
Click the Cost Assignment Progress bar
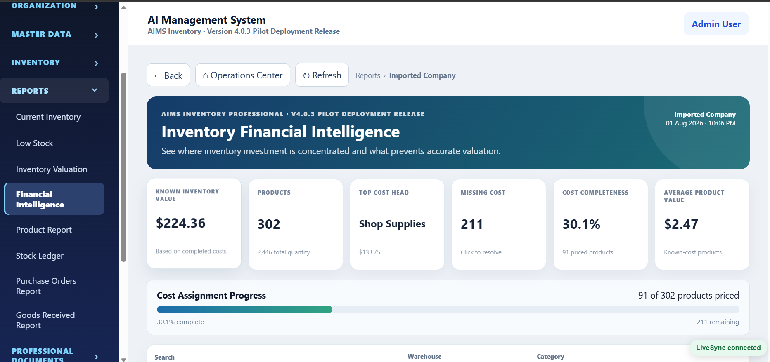(448, 310)
